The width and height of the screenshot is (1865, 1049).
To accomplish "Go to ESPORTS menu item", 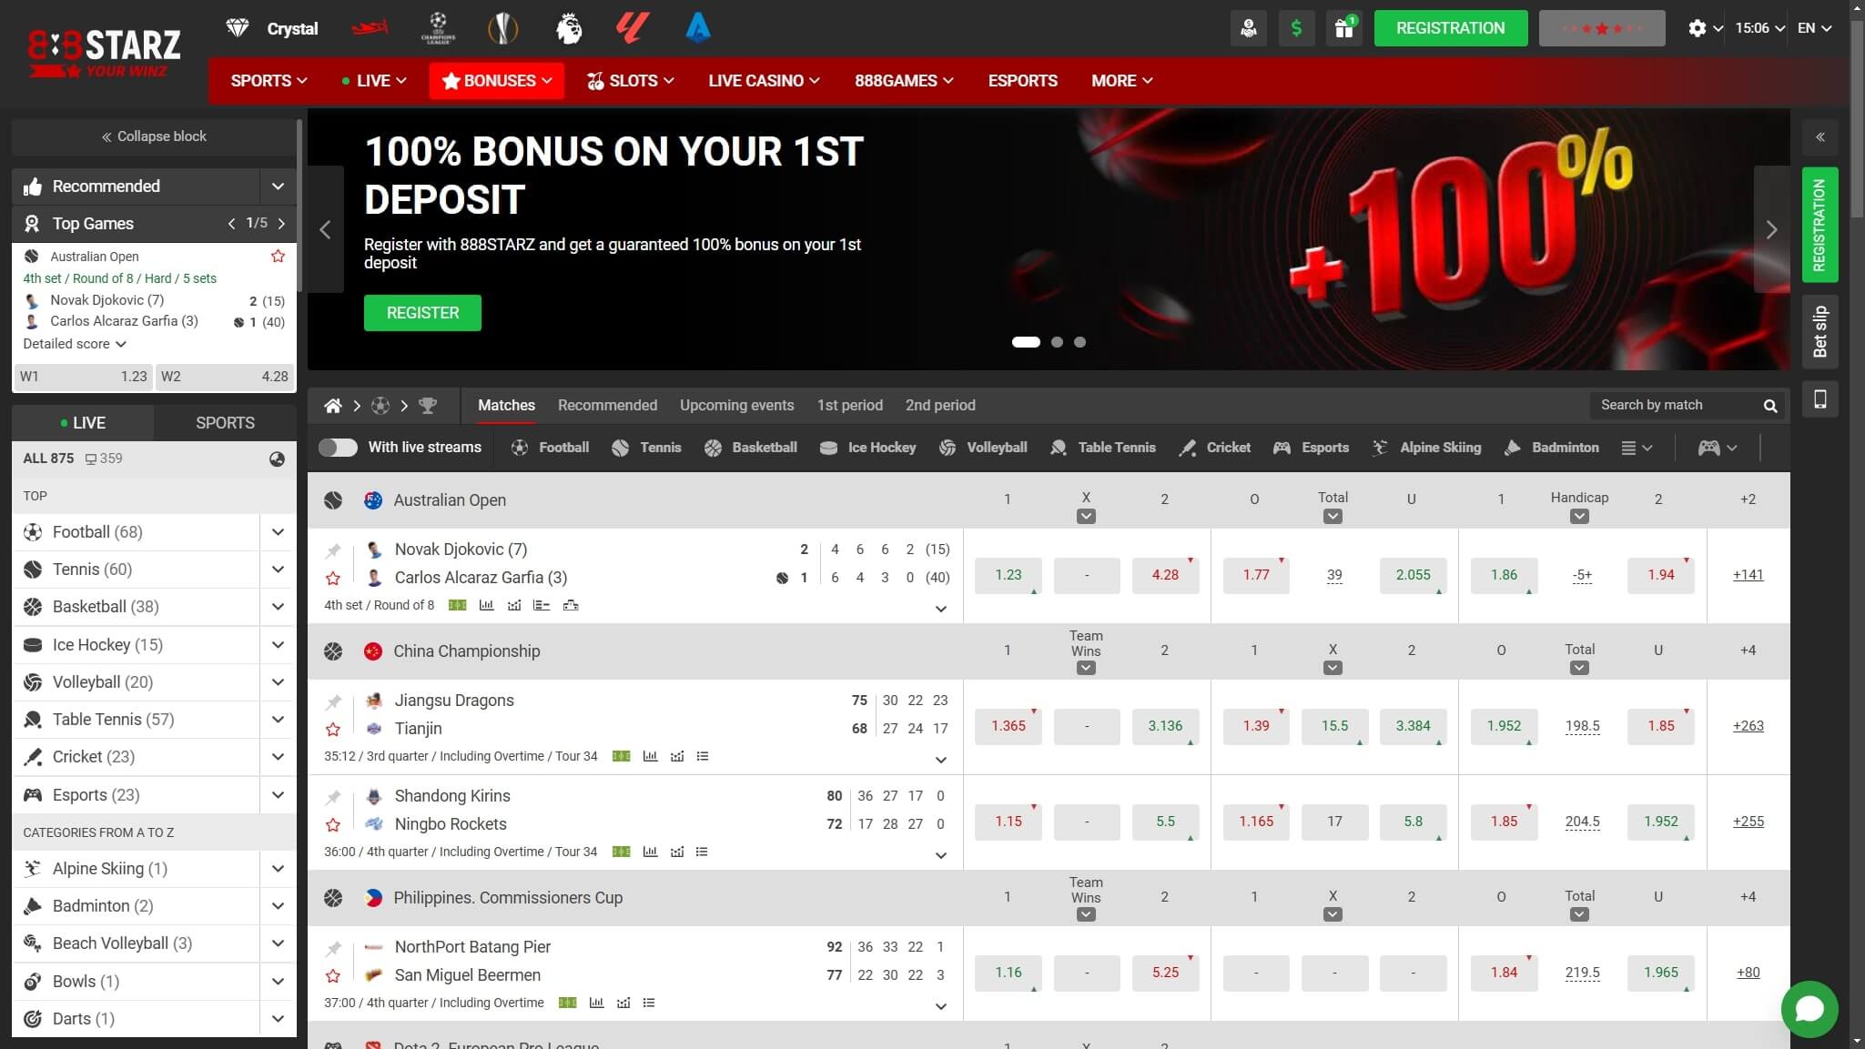I will pyautogui.click(x=1022, y=81).
